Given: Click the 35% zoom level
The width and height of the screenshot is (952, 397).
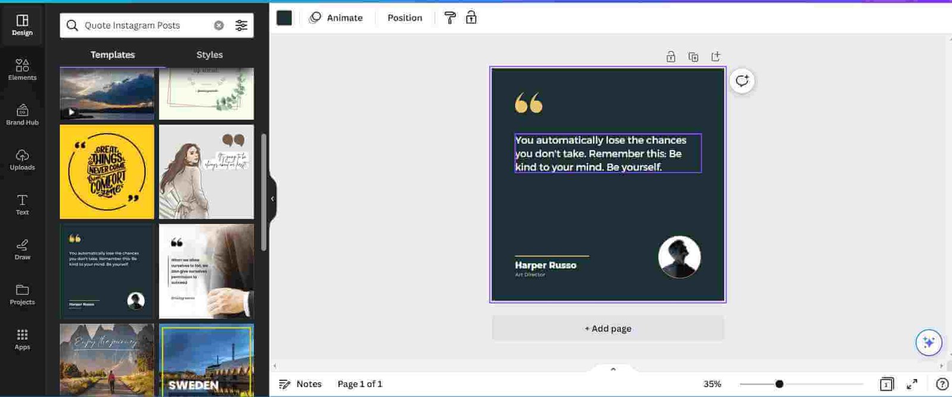Looking at the screenshot, I should pos(712,385).
